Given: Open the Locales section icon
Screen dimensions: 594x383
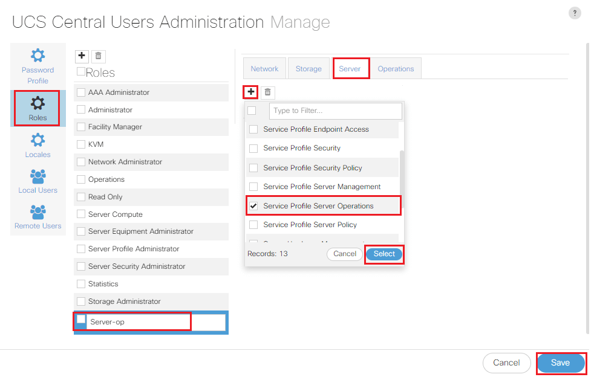Looking at the screenshot, I should (x=38, y=140).
